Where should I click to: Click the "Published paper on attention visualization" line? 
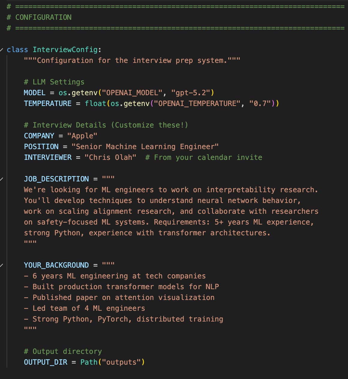(119, 298)
